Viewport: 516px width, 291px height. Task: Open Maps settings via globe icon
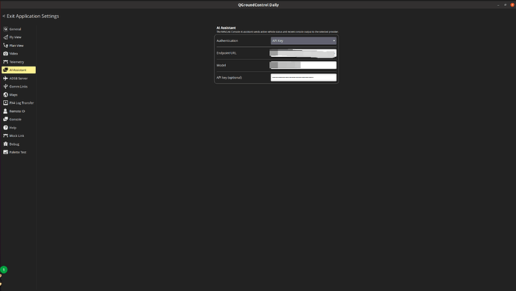click(x=5, y=95)
